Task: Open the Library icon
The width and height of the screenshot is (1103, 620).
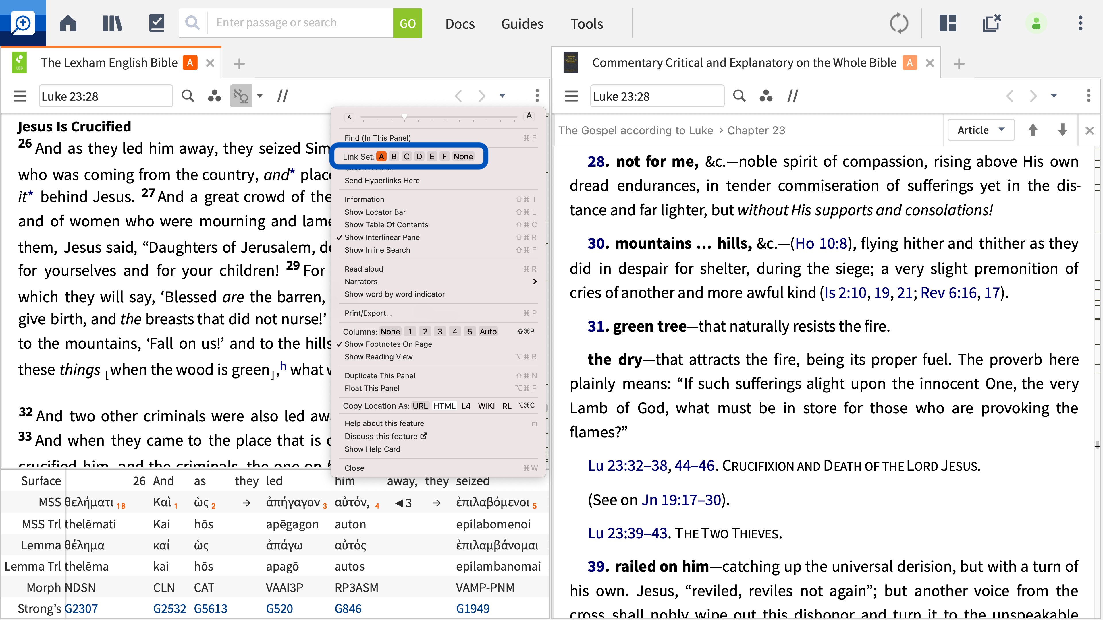Action: [x=112, y=23]
